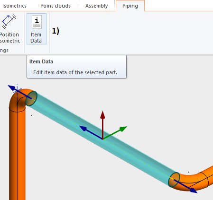Viewport: 213px width, 200px height.
Task: Click the blue triad arrow at pipe center
Action: 91,132
